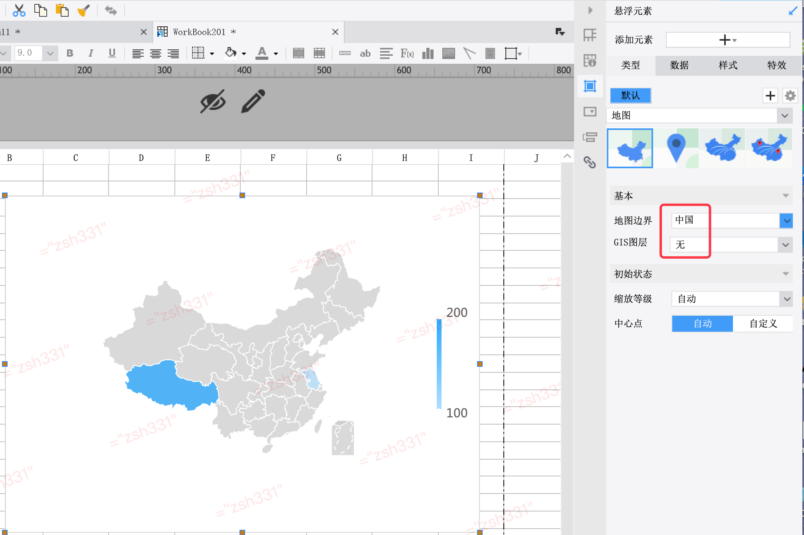Click the plus button beside 默认
Screen dimensions: 804x535
(x=770, y=96)
